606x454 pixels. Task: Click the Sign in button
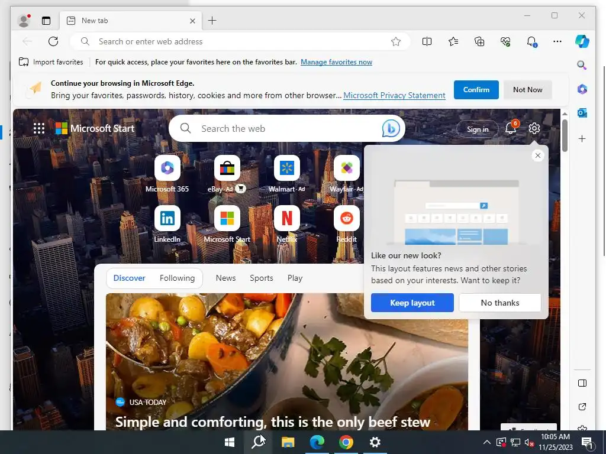pyautogui.click(x=478, y=129)
